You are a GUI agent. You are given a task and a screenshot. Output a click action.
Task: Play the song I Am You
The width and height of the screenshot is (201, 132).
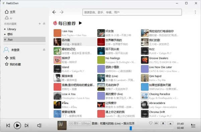coord(75,33)
